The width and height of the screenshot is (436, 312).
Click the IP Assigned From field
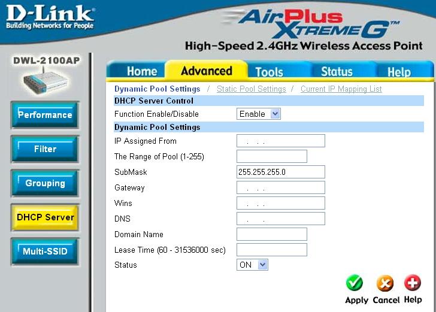(x=281, y=141)
